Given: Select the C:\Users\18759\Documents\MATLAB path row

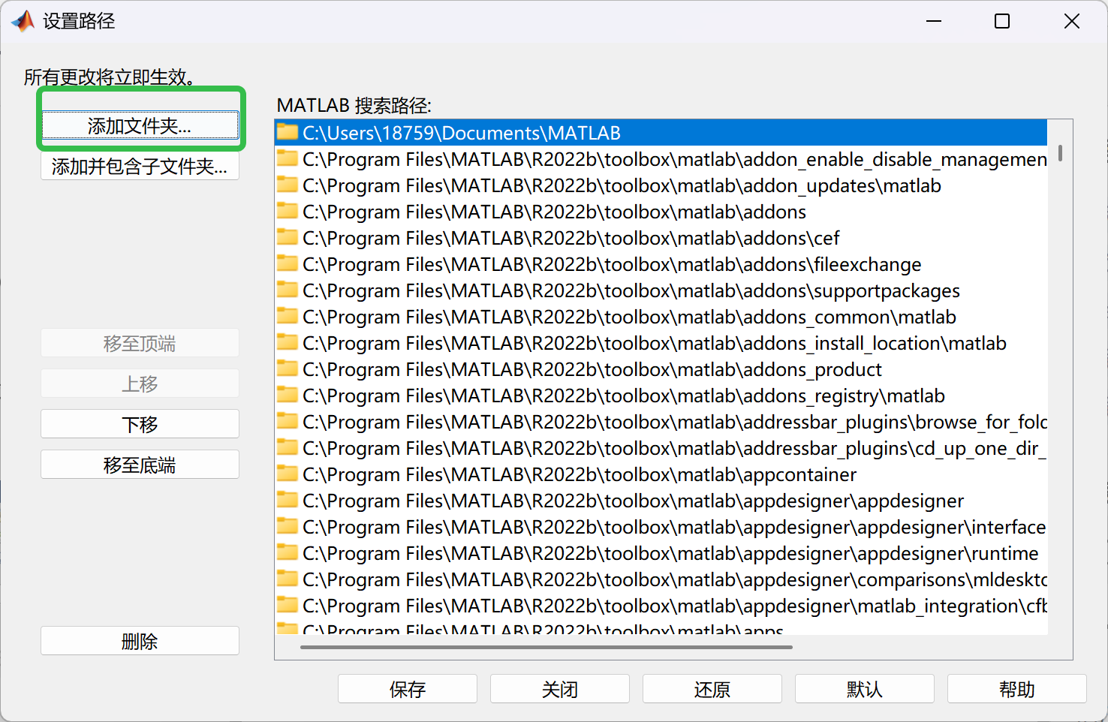Looking at the screenshot, I should point(661,133).
